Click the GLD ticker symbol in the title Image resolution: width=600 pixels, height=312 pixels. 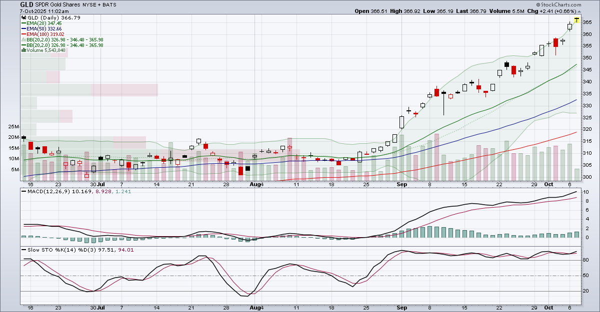click(26, 4)
